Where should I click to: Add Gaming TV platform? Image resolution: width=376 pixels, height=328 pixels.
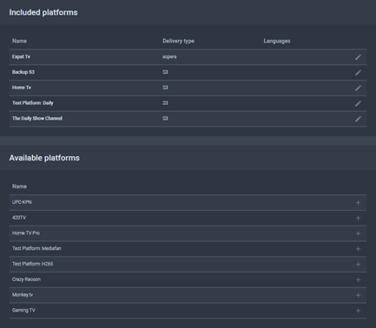tap(358, 311)
